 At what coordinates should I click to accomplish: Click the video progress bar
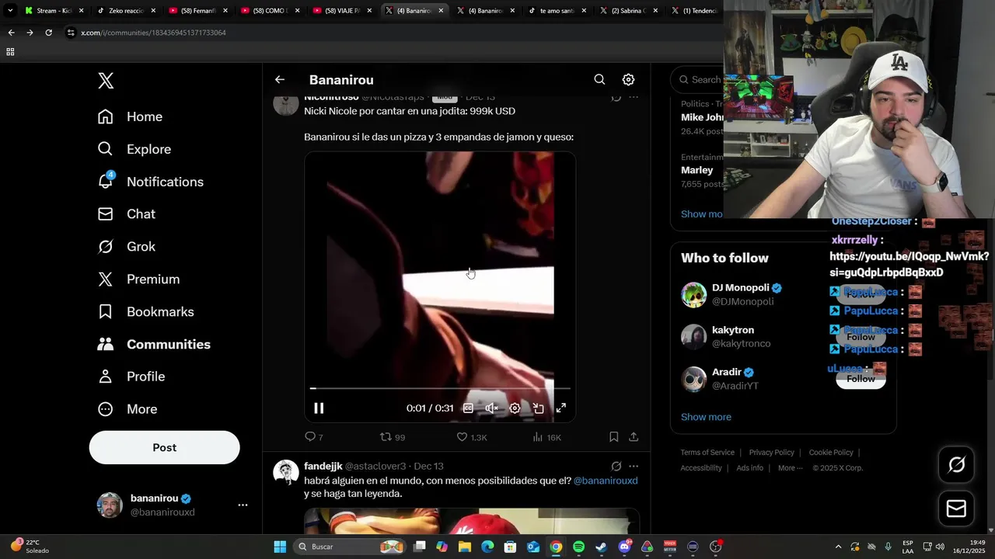440,388
